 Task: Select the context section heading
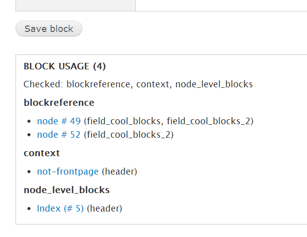coord(42,153)
